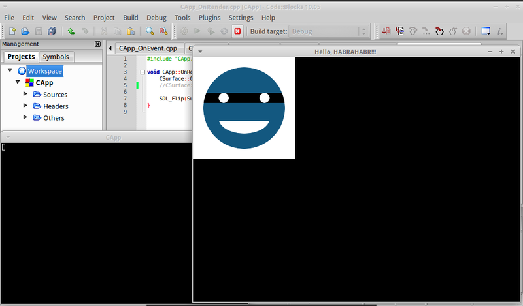This screenshot has height=306, width=523.
Task: Switch to the Symbols tab
Action: click(x=56, y=57)
